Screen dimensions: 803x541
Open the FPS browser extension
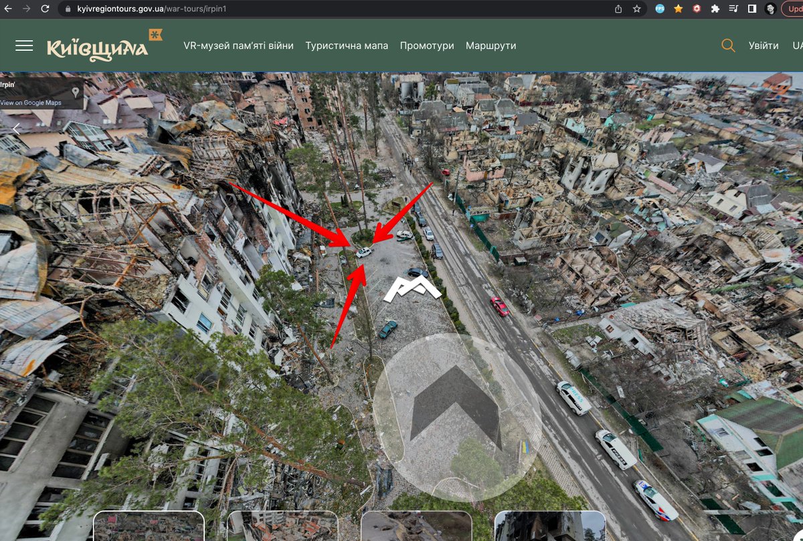click(x=660, y=9)
